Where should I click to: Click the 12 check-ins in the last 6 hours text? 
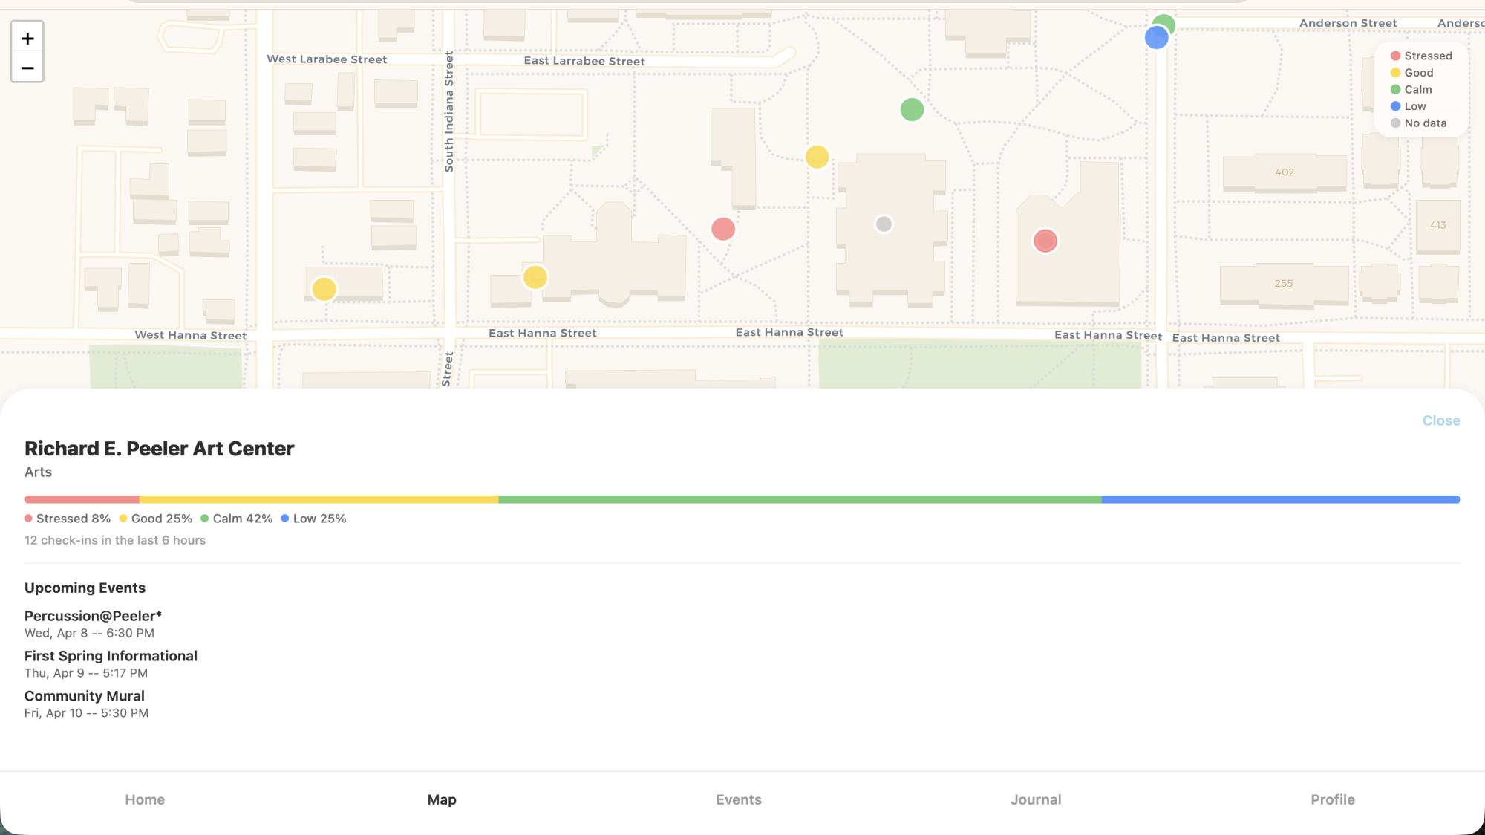pyautogui.click(x=115, y=540)
